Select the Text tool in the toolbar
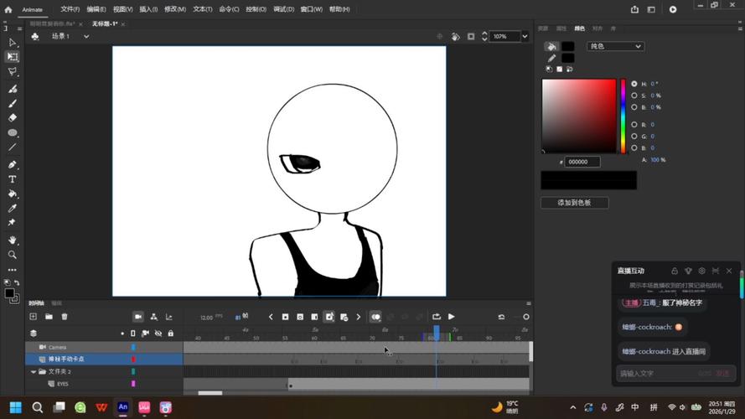Image resolution: width=745 pixels, height=419 pixels. click(x=13, y=178)
